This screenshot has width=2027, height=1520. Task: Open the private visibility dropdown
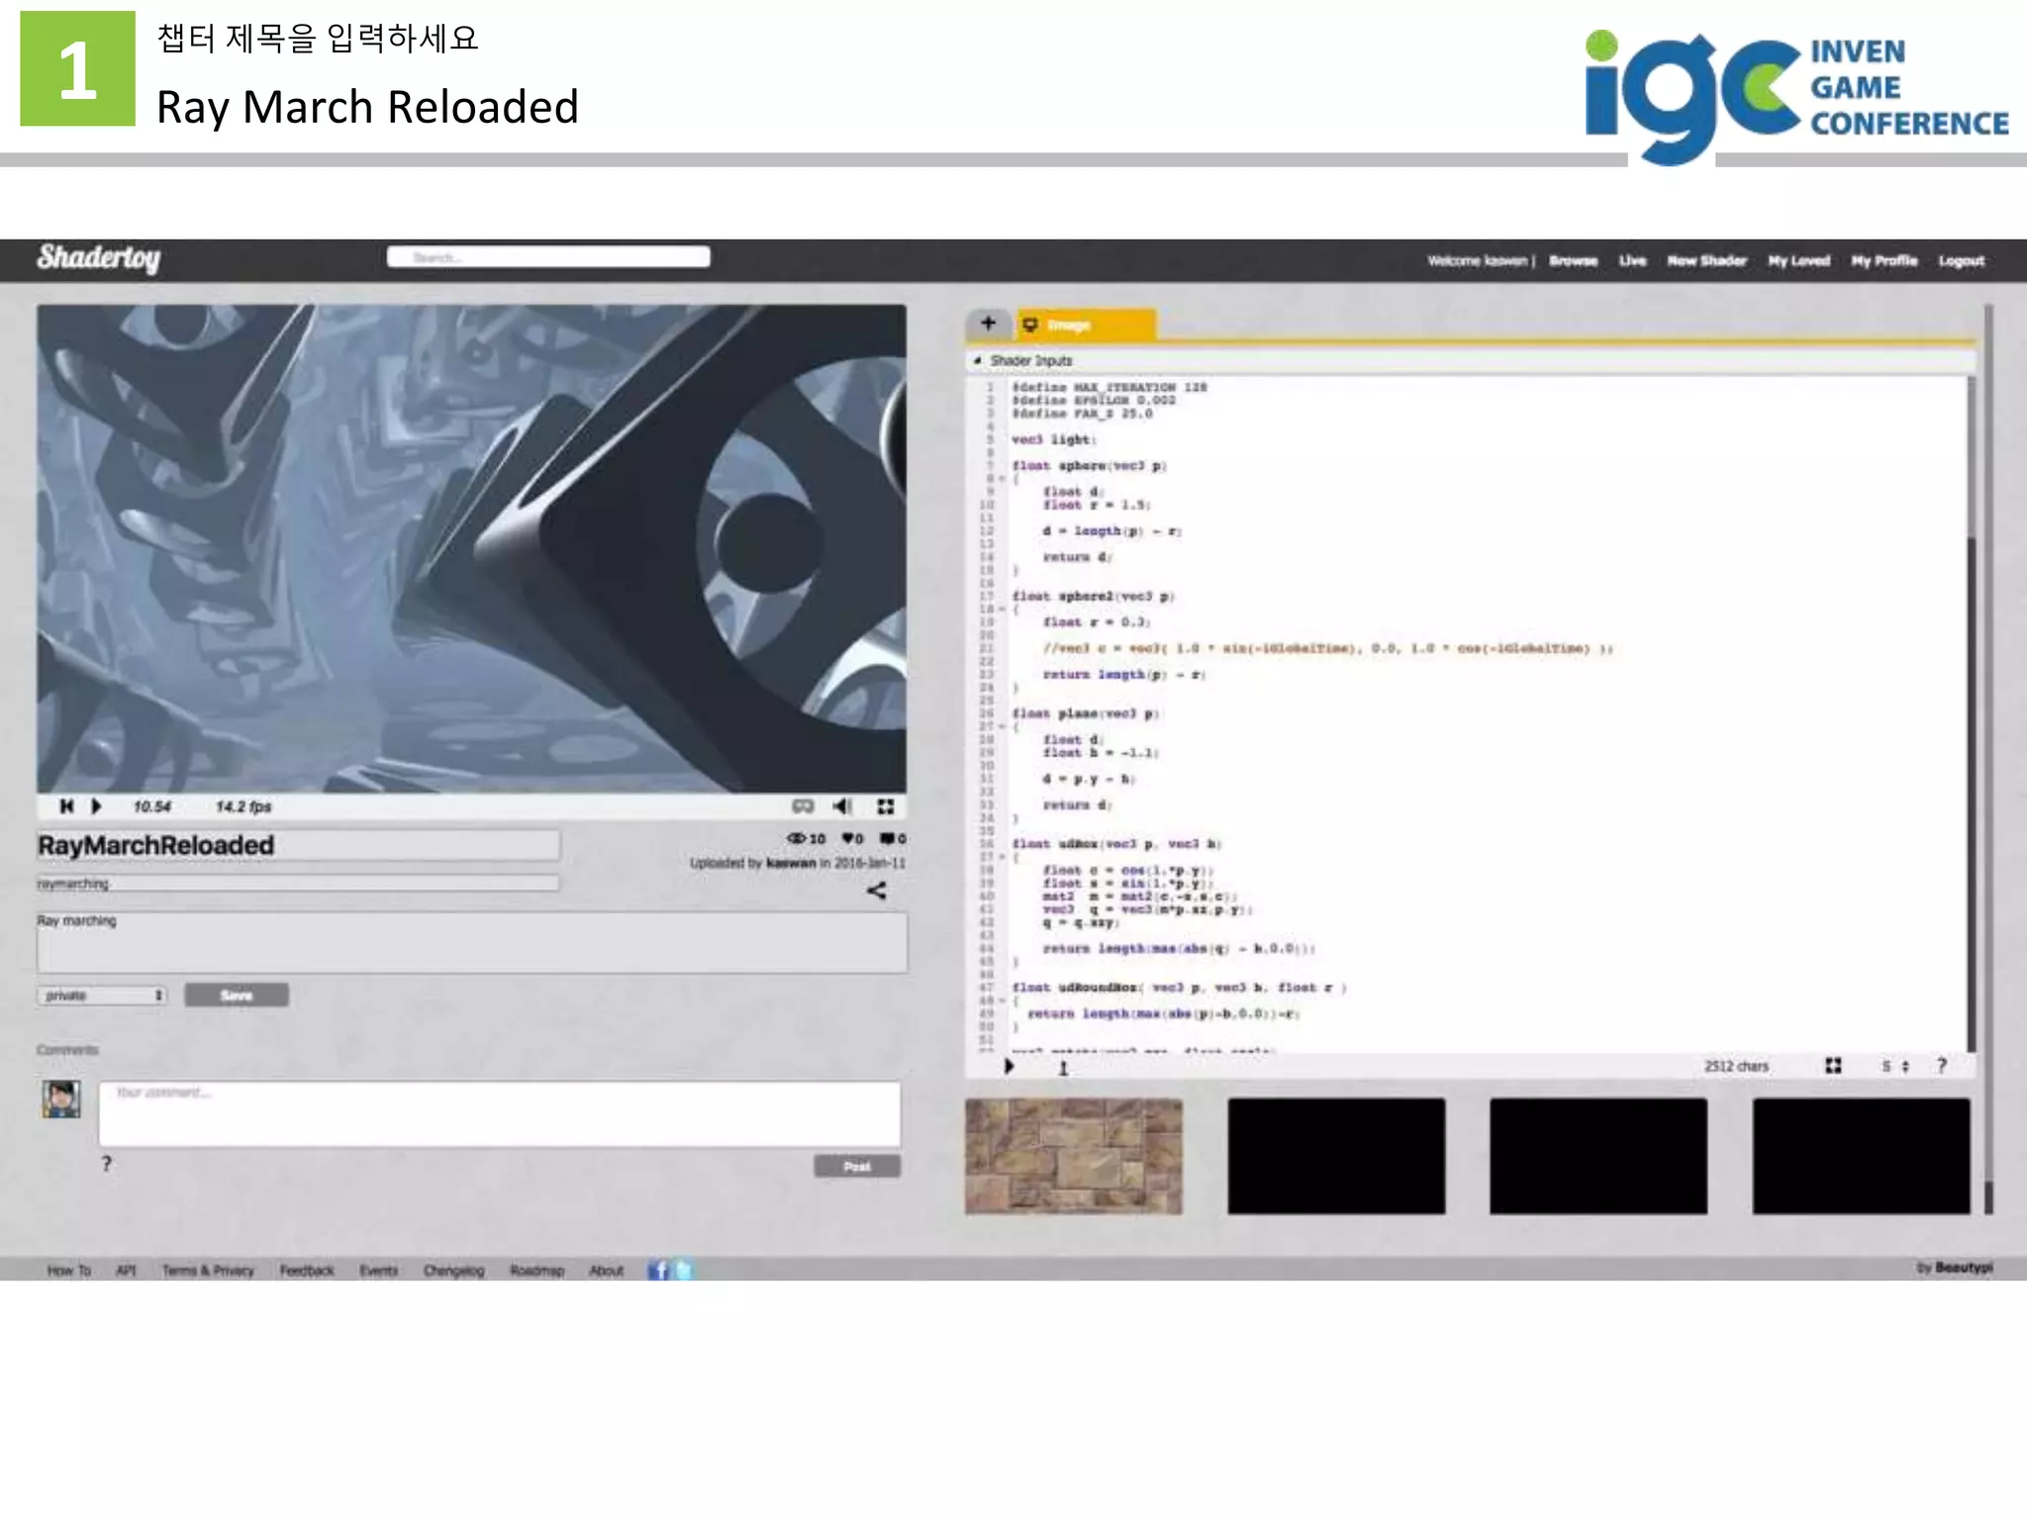click(102, 996)
